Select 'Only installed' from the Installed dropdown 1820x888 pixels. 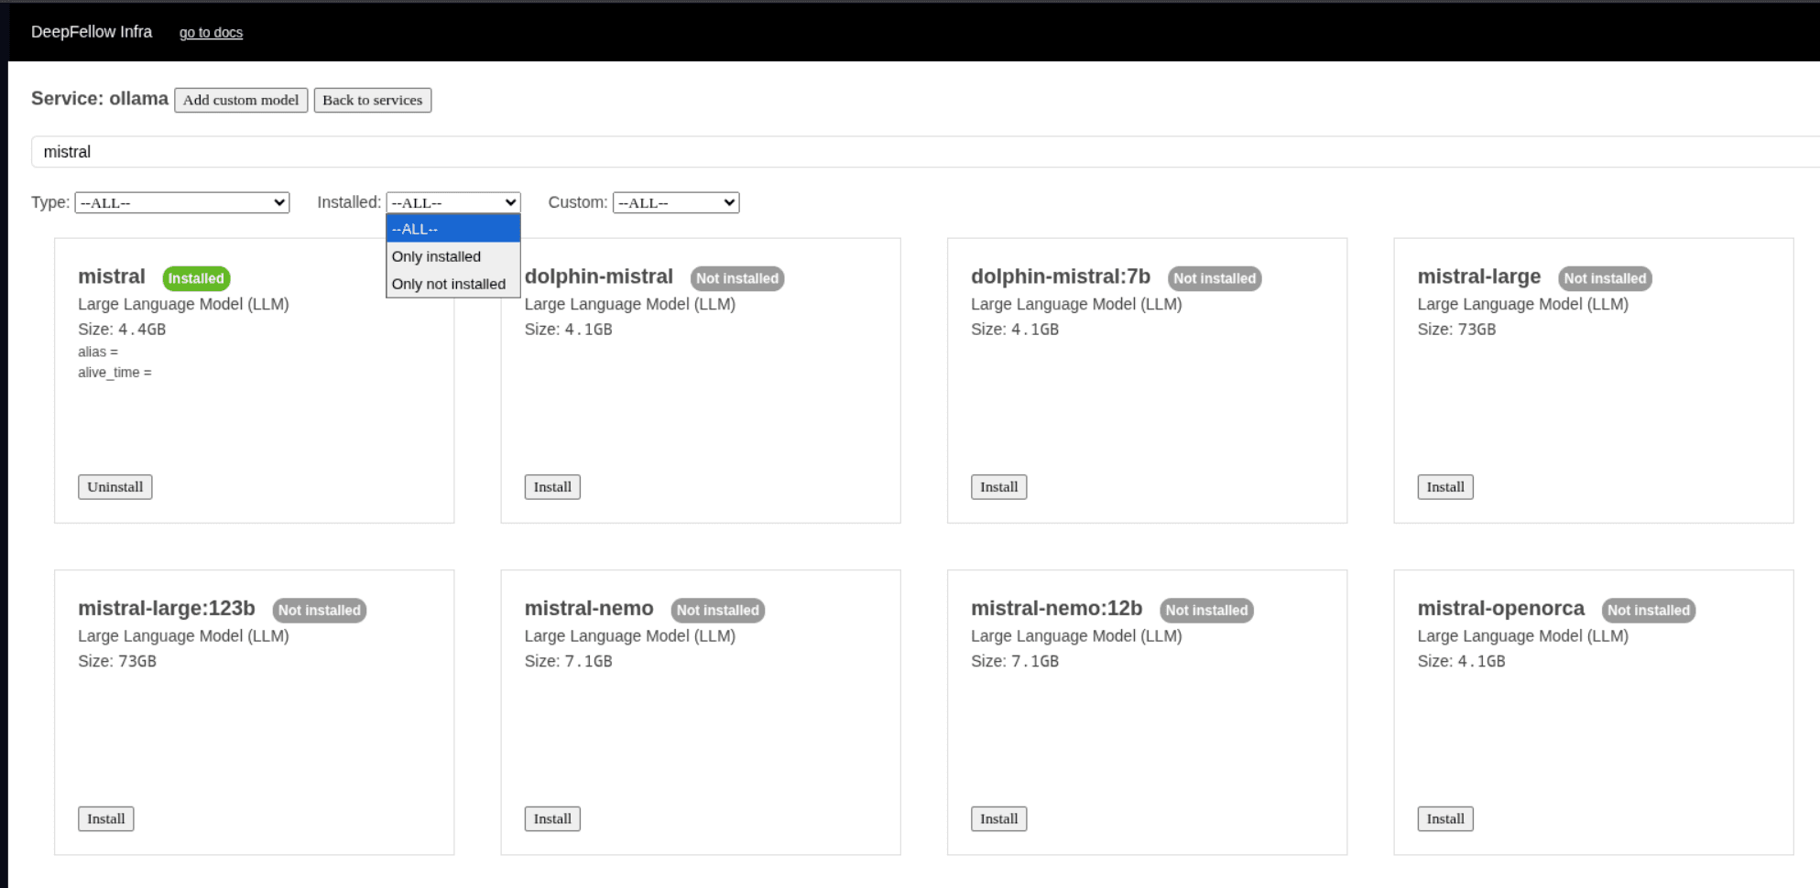436,256
